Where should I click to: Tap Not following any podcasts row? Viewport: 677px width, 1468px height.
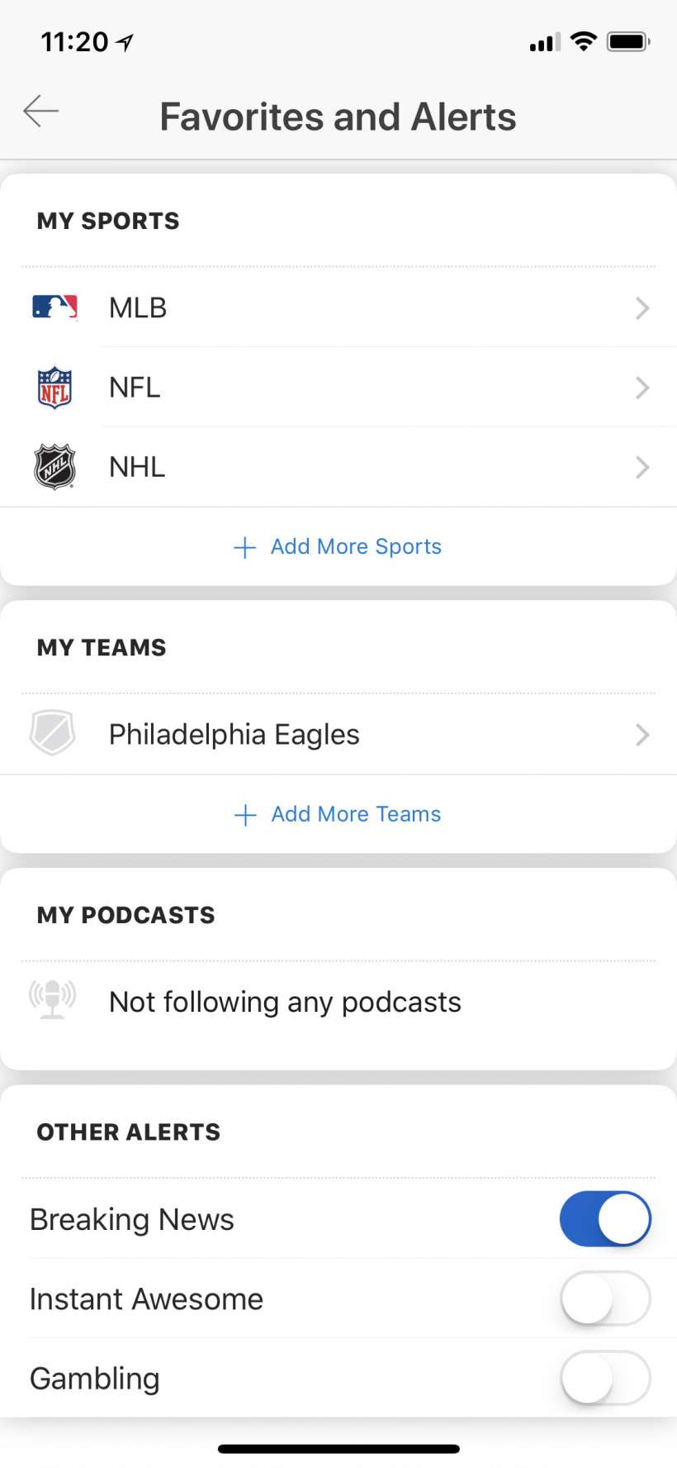[x=285, y=1003]
